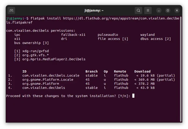
Task: Click org.gnome.Platform.Locale in row 2
Action: pyautogui.click(x=48, y=79)
